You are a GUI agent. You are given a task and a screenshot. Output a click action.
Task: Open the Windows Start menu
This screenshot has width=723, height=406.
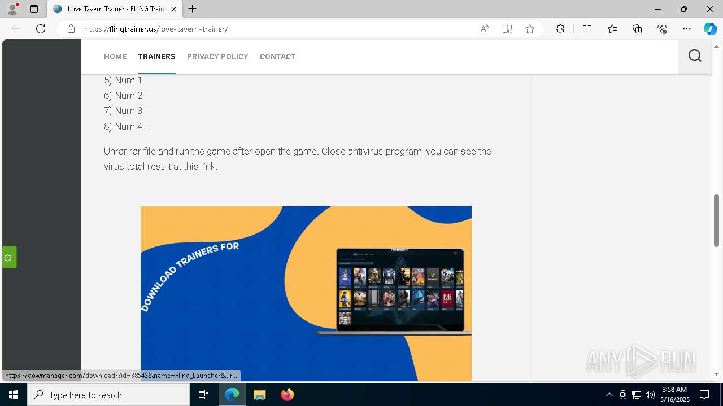click(14, 395)
